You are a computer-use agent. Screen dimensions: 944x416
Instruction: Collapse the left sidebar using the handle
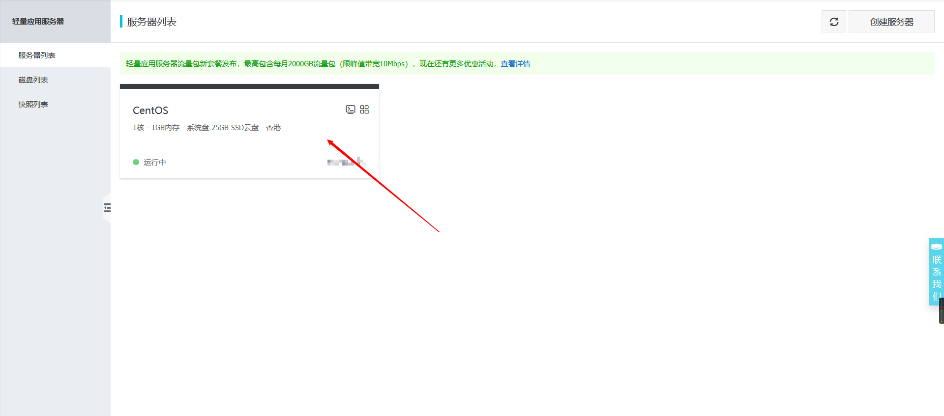[x=107, y=208]
